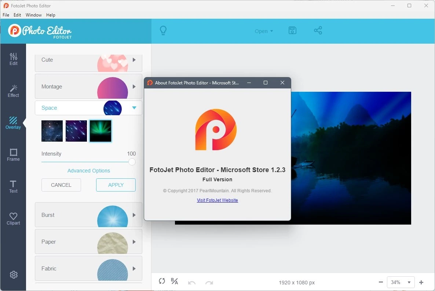This screenshot has height=291, width=435.
Task: Open Advanced Options link
Action: point(88,171)
